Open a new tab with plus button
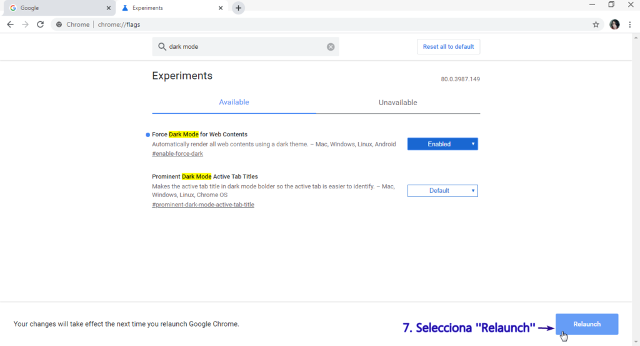 [238, 8]
